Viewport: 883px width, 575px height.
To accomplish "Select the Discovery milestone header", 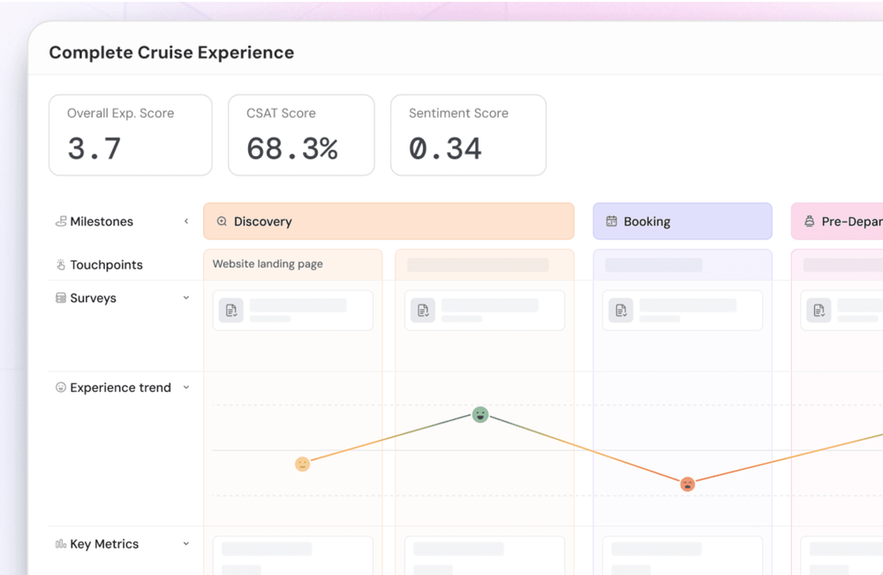I will pyautogui.click(x=389, y=222).
